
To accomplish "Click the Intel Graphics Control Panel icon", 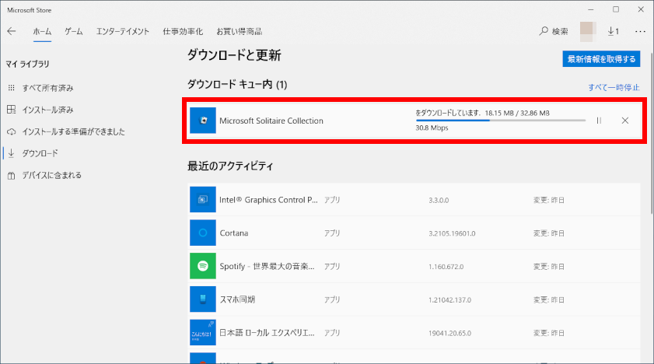I will [203, 199].
